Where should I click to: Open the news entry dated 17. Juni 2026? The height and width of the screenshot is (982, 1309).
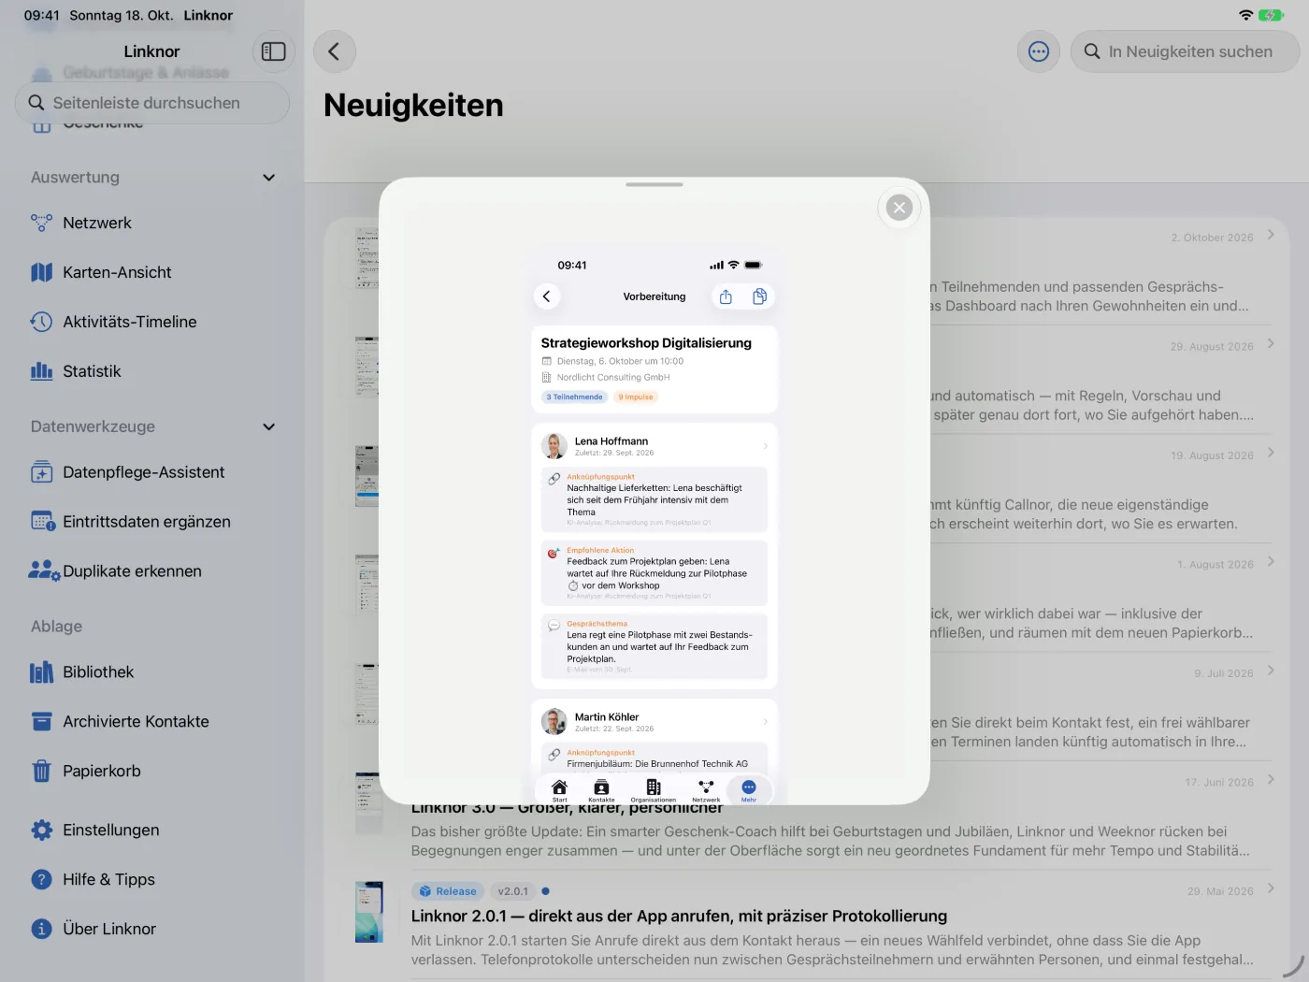pos(806,817)
